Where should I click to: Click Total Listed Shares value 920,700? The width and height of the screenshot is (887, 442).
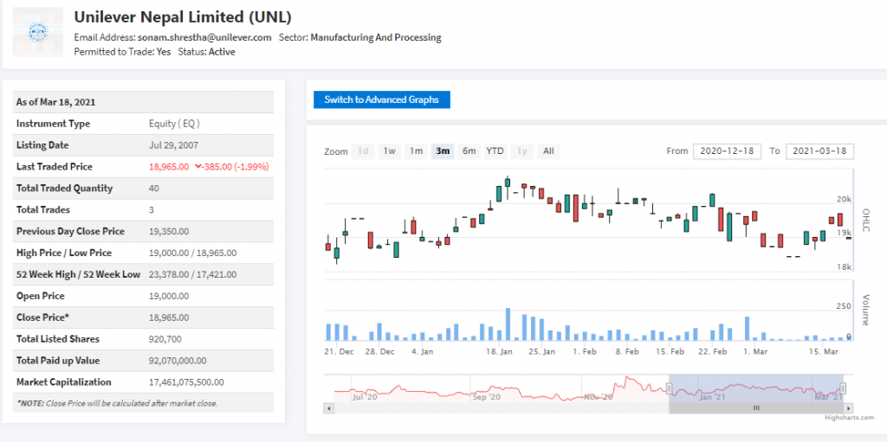(164, 339)
